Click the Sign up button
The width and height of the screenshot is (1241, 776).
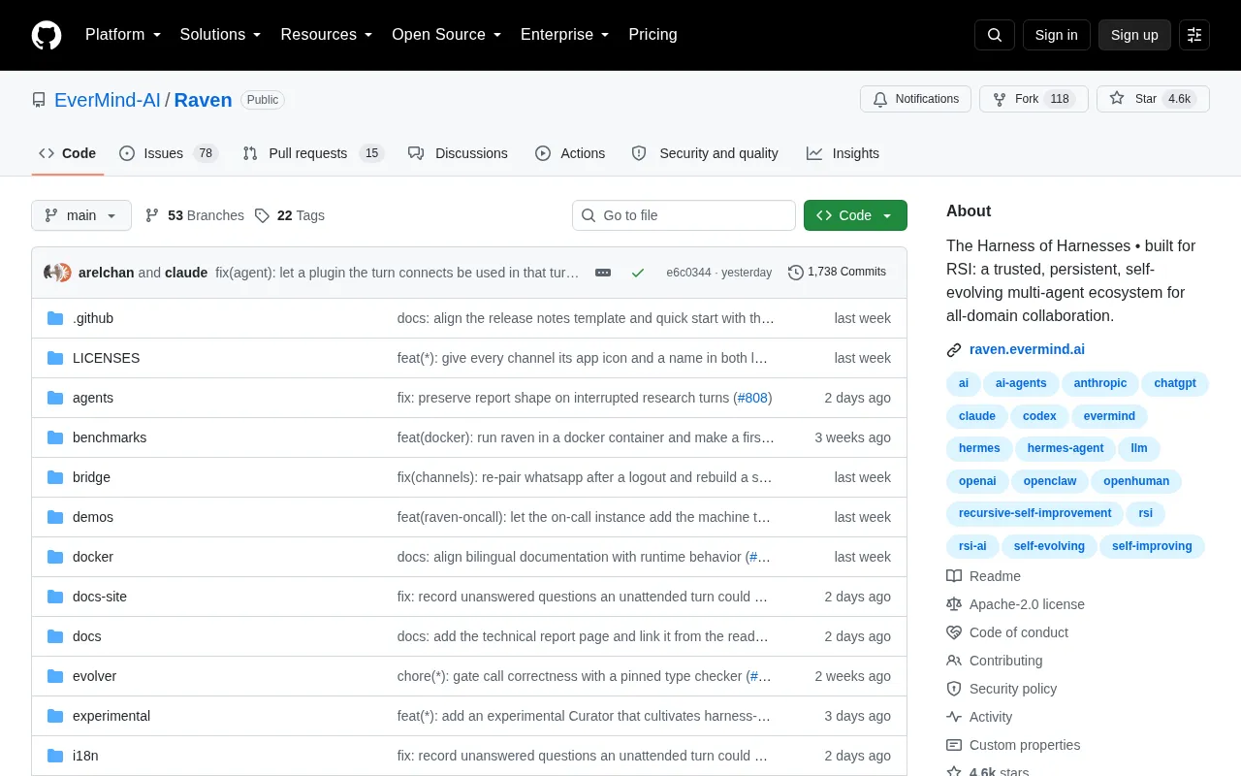click(x=1134, y=35)
